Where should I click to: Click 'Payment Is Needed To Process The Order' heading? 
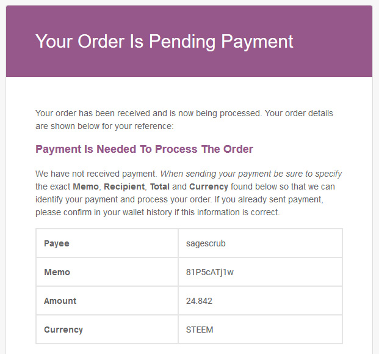[144, 149]
